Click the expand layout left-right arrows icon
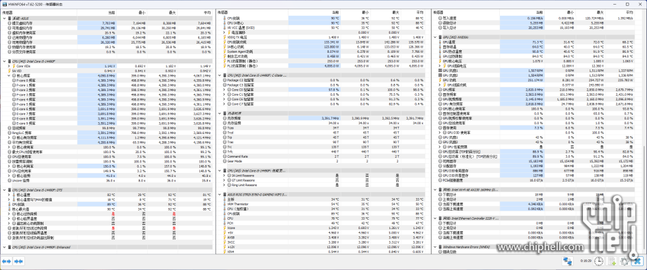Image resolution: width=647 pixels, height=270 pixels. click(7, 261)
